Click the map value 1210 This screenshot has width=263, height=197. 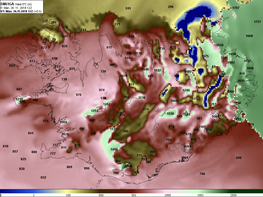click(x=19, y=99)
